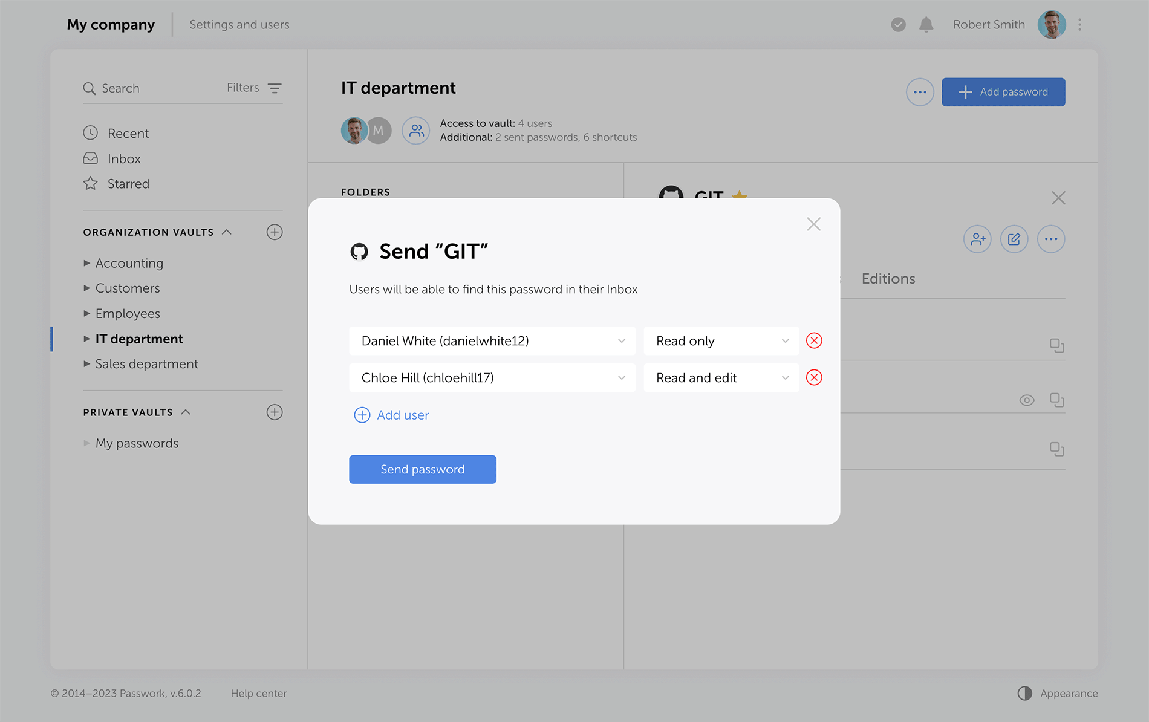Click the Send password button
The width and height of the screenshot is (1149, 722).
[422, 469]
